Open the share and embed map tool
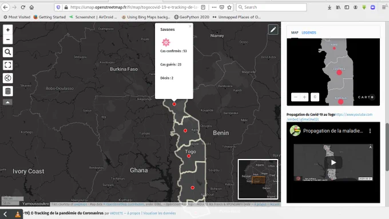The width and height of the screenshot is (389, 219). click(x=7, y=78)
